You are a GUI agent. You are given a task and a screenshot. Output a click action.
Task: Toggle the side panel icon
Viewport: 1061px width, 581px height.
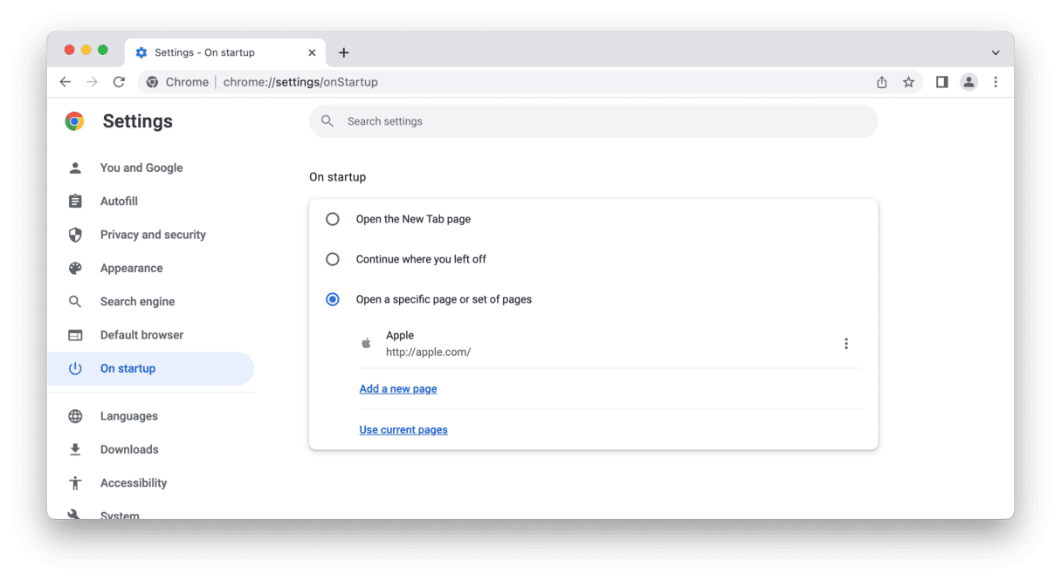click(941, 82)
